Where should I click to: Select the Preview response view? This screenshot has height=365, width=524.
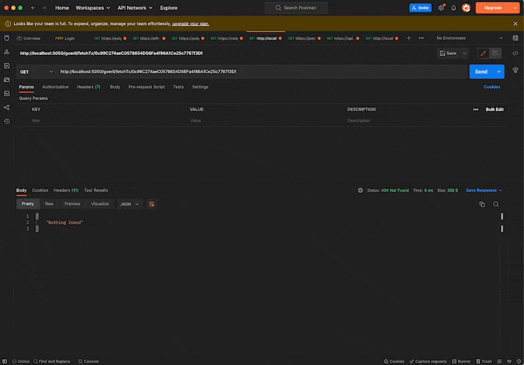tap(72, 204)
